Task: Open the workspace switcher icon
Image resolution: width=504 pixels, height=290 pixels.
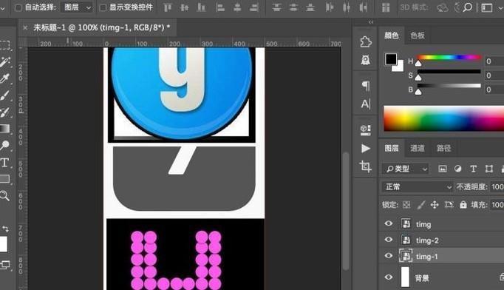Action: coord(487,7)
